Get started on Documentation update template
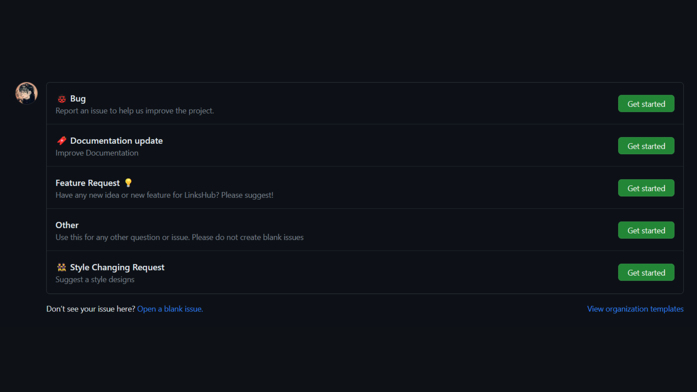The height and width of the screenshot is (392, 697). (x=646, y=146)
